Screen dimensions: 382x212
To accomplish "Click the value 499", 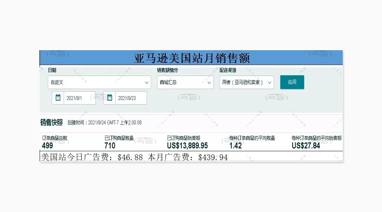I will click(47, 146).
